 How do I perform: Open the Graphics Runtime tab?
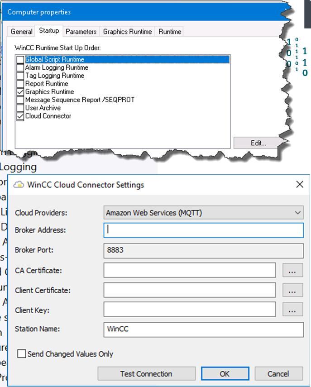(127, 32)
